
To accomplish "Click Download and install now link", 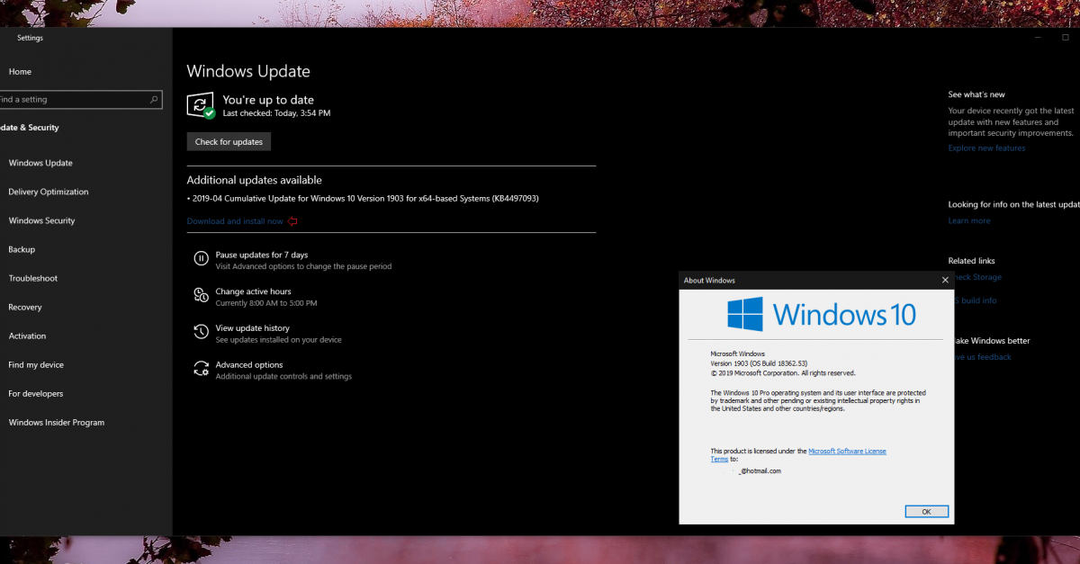I will [235, 221].
